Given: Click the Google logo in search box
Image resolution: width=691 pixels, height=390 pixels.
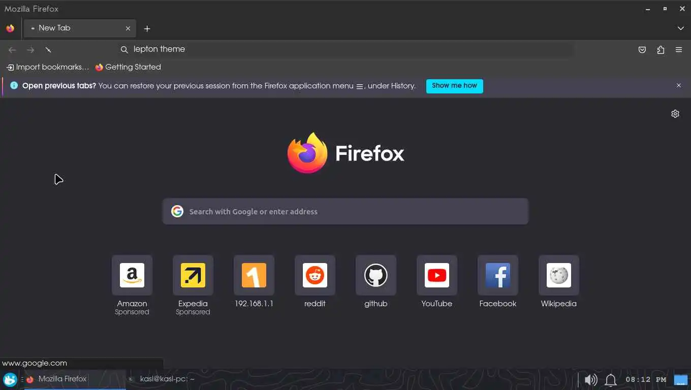Looking at the screenshot, I should click(x=177, y=211).
